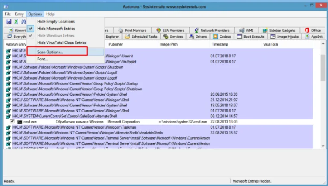The width and height of the screenshot is (328, 186).
Task: Switch to Office tab
Action: 313,31
